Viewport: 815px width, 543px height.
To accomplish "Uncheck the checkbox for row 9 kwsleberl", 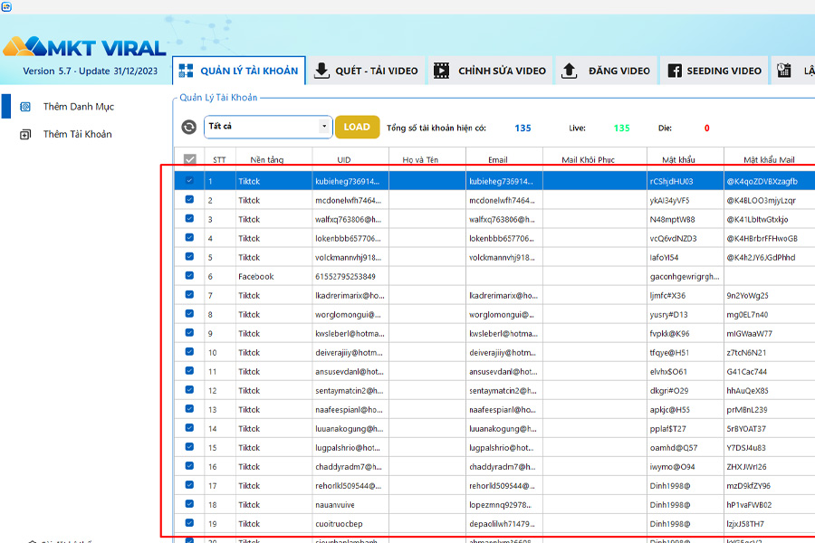I will (x=189, y=333).
